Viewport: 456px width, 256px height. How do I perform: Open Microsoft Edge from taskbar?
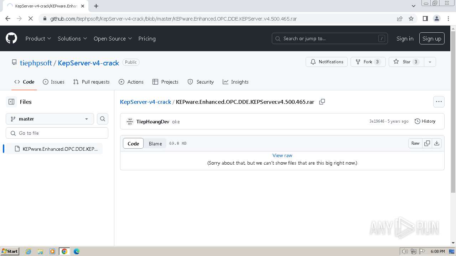click(x=77, y=251)
